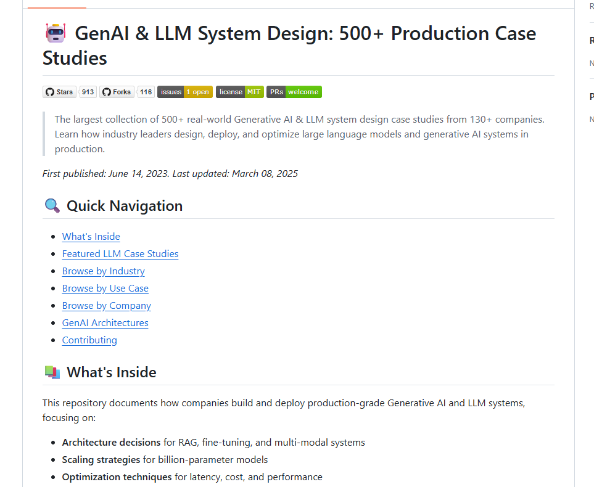Click the What's Inside heading
The height and width of the screenshot is (487, 594).
[x=112, y=372]
